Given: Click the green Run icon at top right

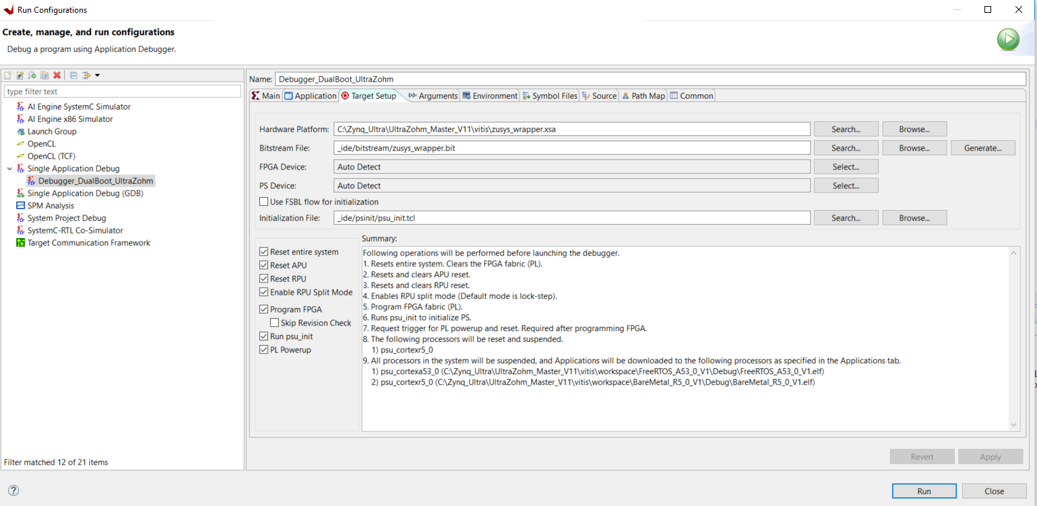Looking at the screenshot, I should pos(1008,40).
